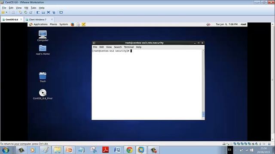Image resolution: width=275 pixels, height=154 pixels.
Task: Open the VM menu
Action: [26, 8]
